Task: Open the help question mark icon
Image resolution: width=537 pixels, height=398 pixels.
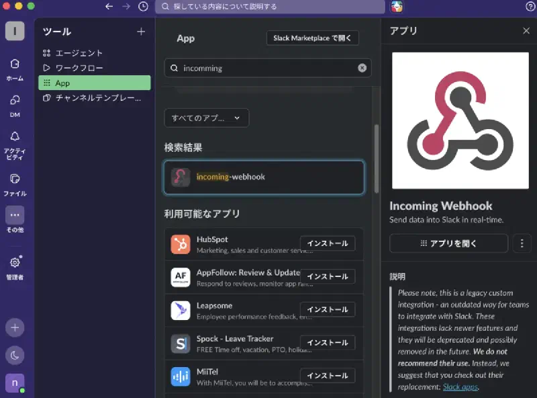Action: click(x=530, y=7)
